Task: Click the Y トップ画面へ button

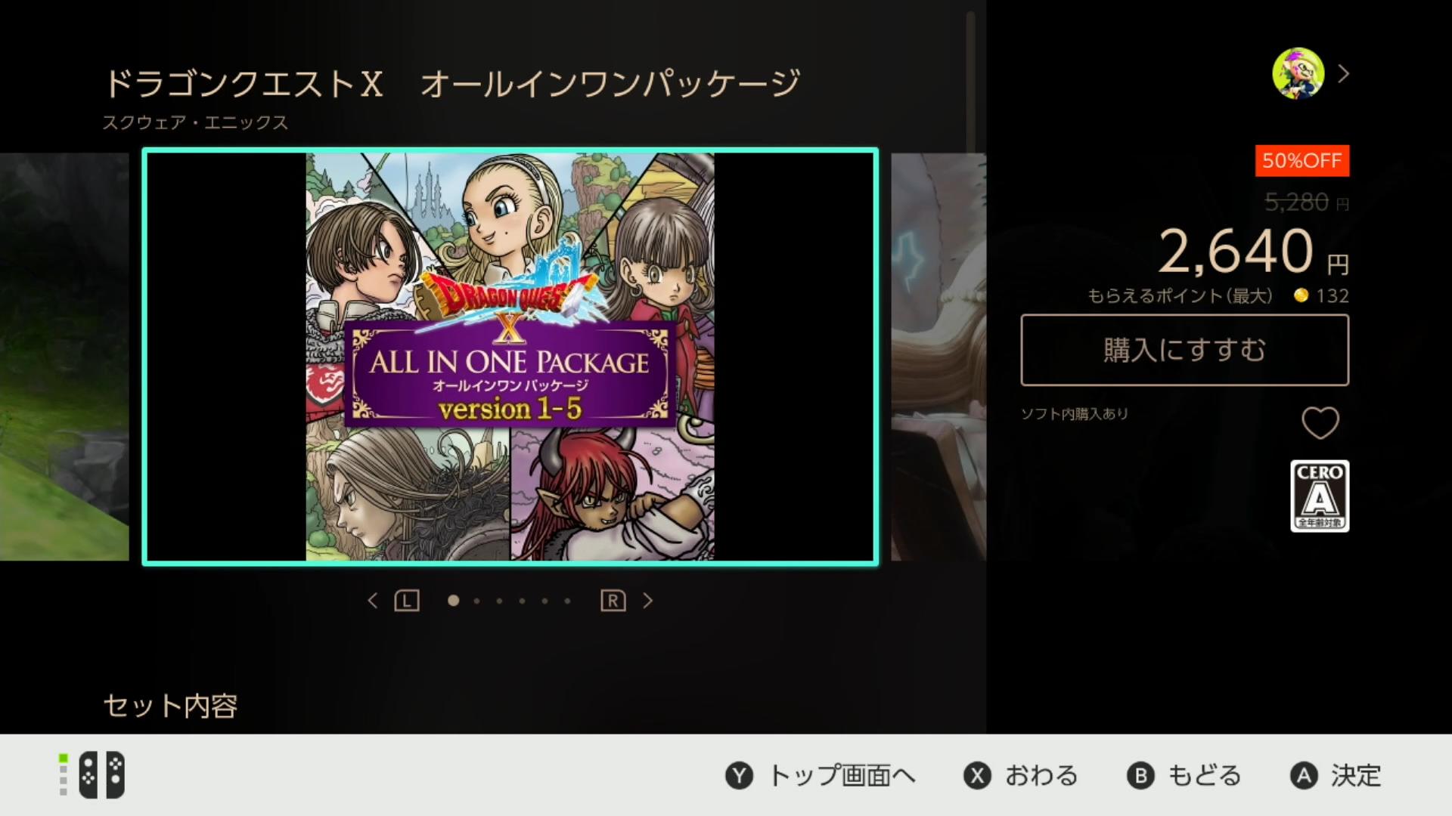Action: (x=821, y=776)
